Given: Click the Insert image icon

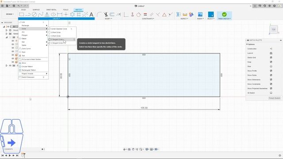Looking at the screenshot, I should 200,14.
